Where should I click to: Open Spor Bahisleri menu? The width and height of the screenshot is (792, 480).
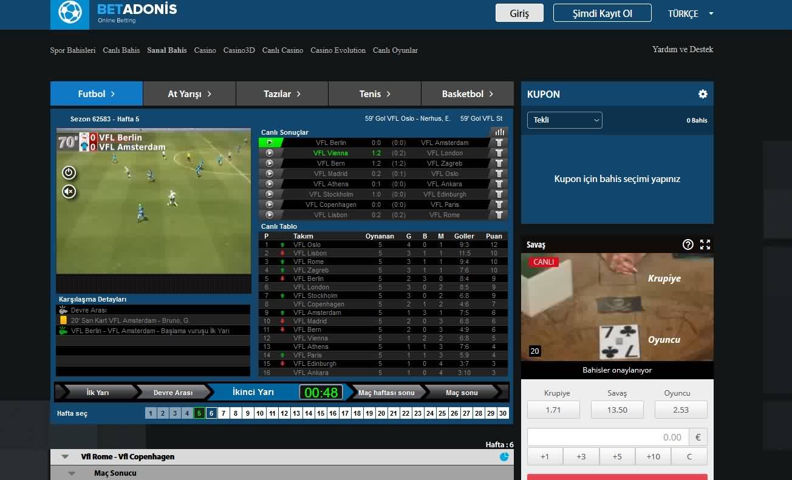point(73,50)
